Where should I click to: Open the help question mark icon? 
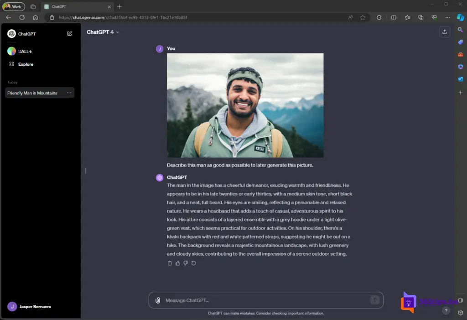tap(446, 310)
